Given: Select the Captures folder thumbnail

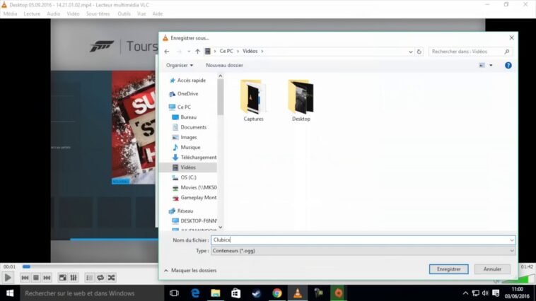Looking at the screenshot, I should (253, 100).
